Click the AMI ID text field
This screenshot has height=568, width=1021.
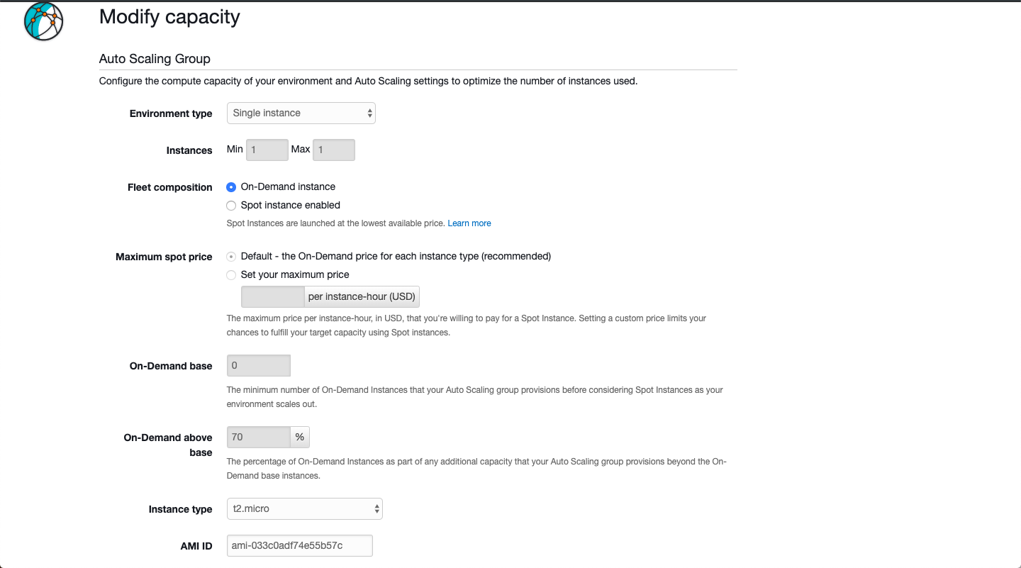pos(299,546)
